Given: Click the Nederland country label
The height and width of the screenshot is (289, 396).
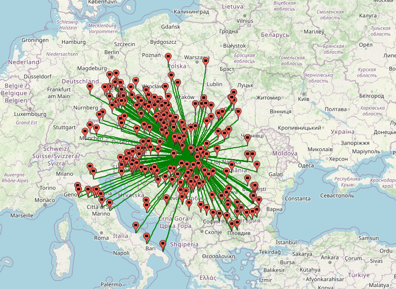Looking at the screenshot, I should click(x=24, y=62).
